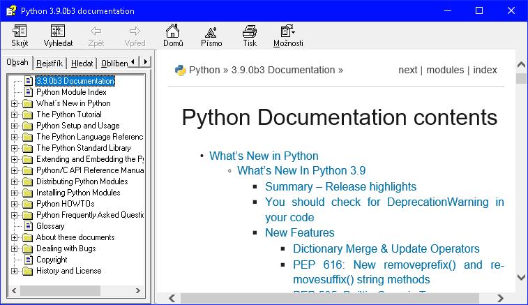Select 3.9.0b3 Documentation tree item
The image size is (528, 305).
click(75, 81)
